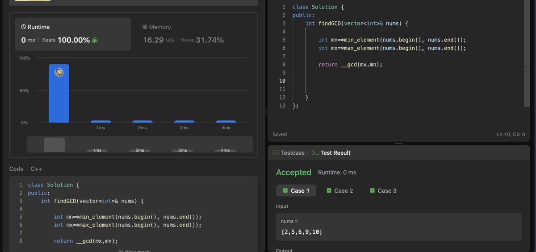Viewport: 536px width, 252px height.
Task: Click the 'C++' language label above snippet
Action: pyautogui.click(x=36, y=169)
